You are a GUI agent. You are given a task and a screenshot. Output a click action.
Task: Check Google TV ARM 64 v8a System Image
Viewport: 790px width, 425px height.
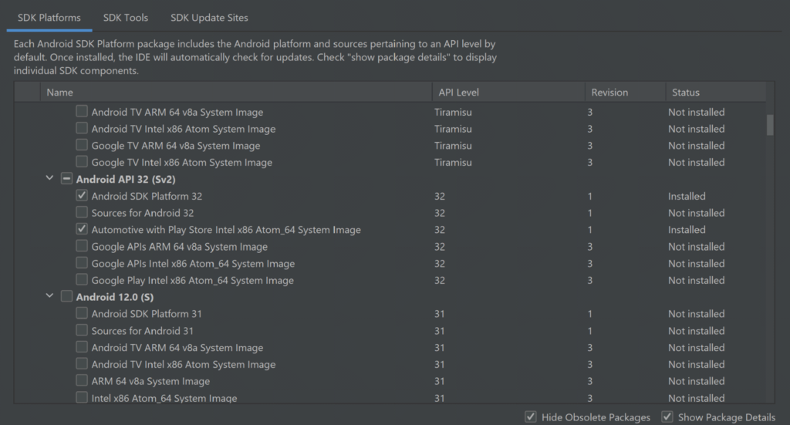pyautogui.click(x=82, y=145)
